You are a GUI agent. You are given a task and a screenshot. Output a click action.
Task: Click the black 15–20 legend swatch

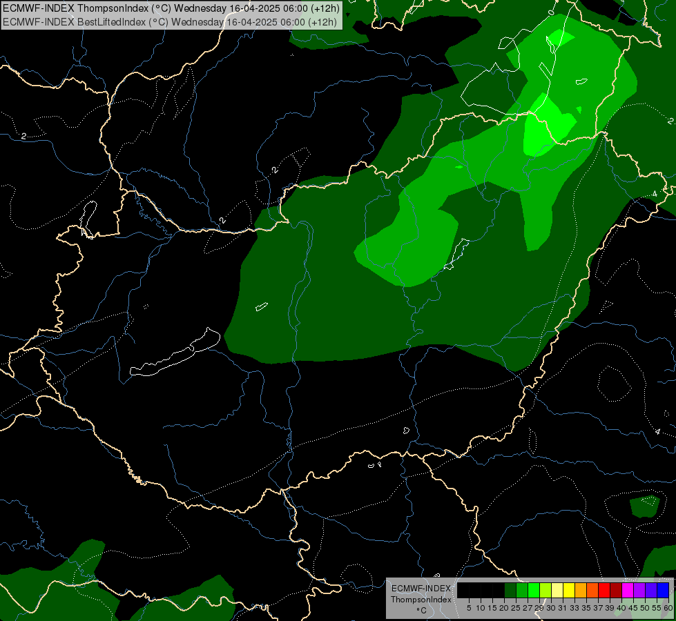[x=499, y=590]
